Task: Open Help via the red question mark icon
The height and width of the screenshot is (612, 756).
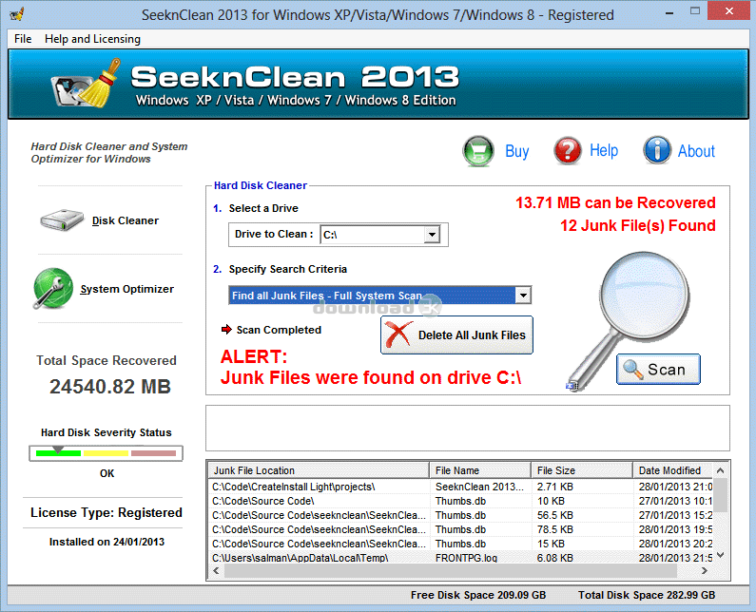Action: click(x=568, y=151)
